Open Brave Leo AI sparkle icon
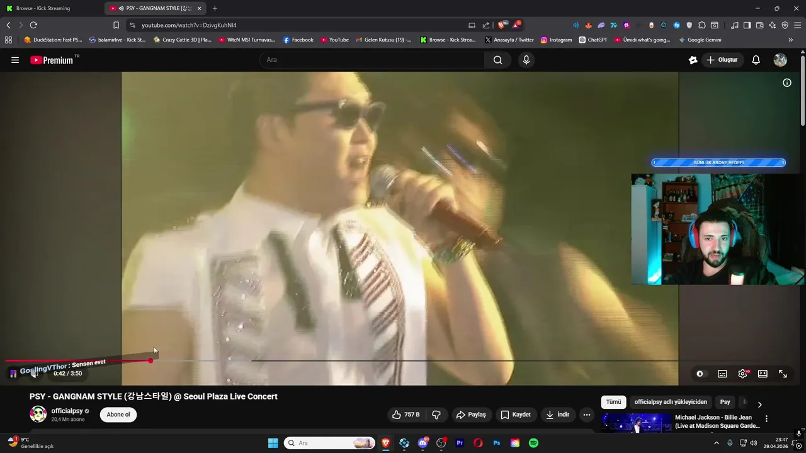Image resolution: width=806 pixels, height=453 pixels. (772, 25)
